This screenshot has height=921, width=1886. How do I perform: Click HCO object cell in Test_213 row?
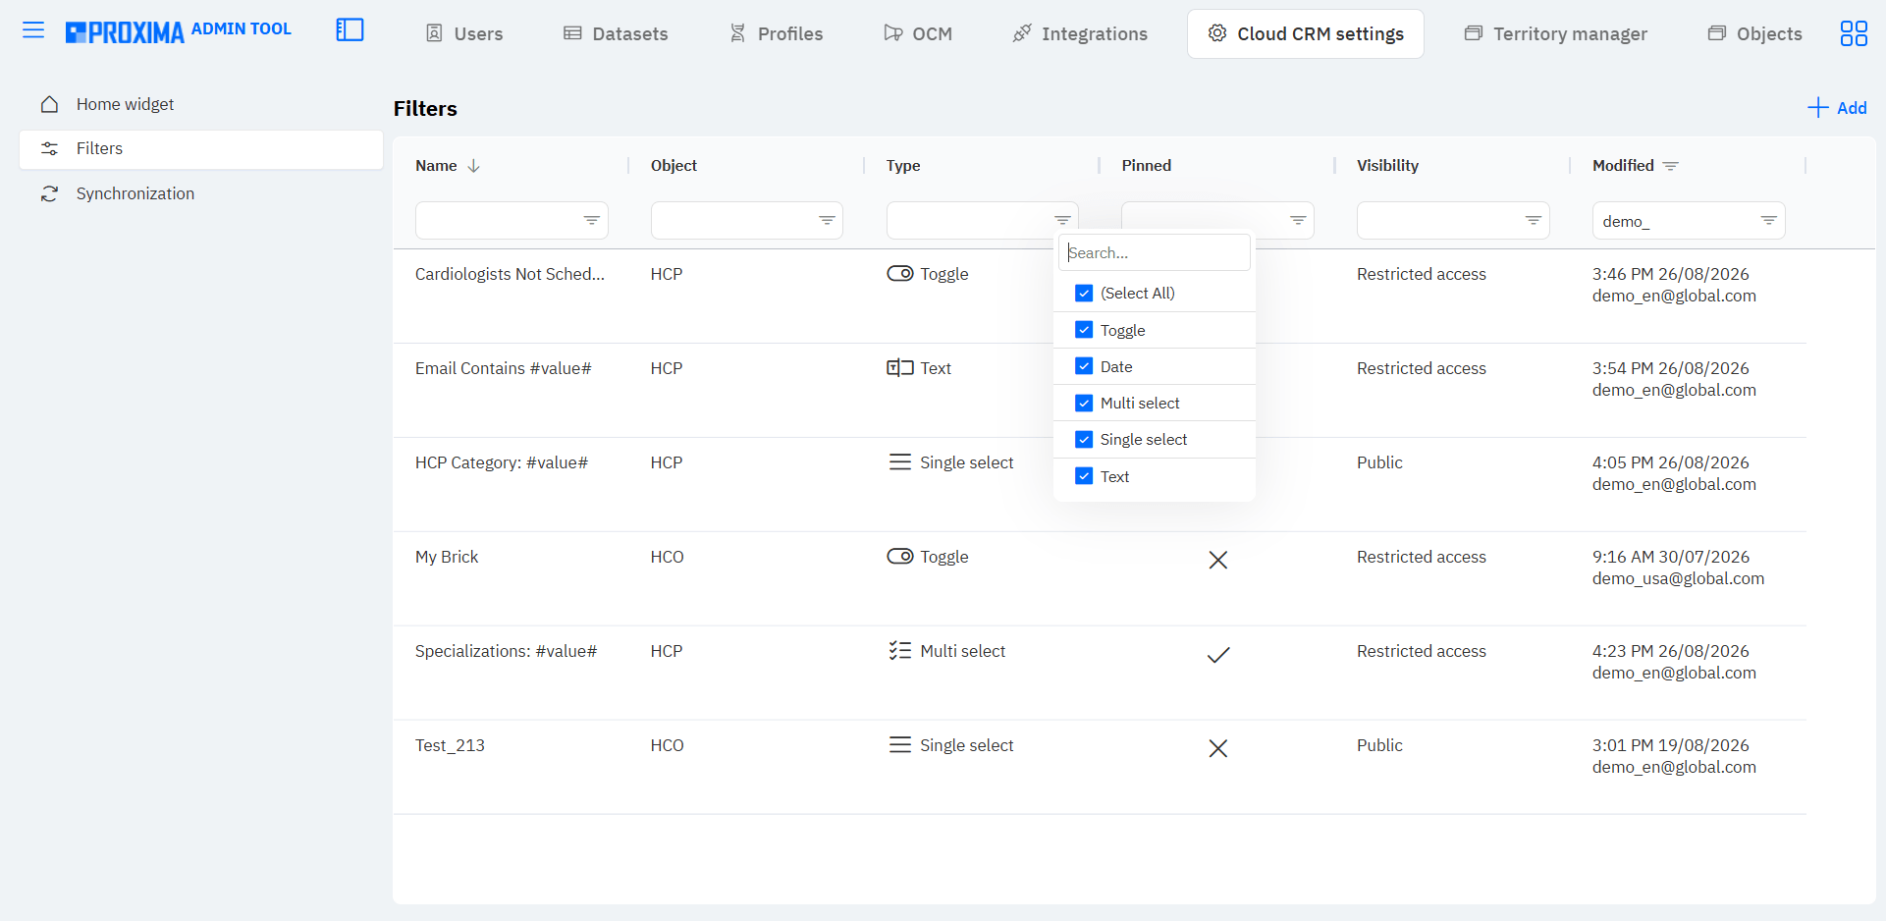[x=667, y=745]
